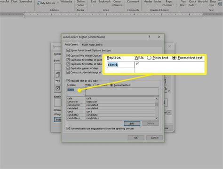Select the can;t row in the list
223x169 pixels.
[x=111, y=112]
